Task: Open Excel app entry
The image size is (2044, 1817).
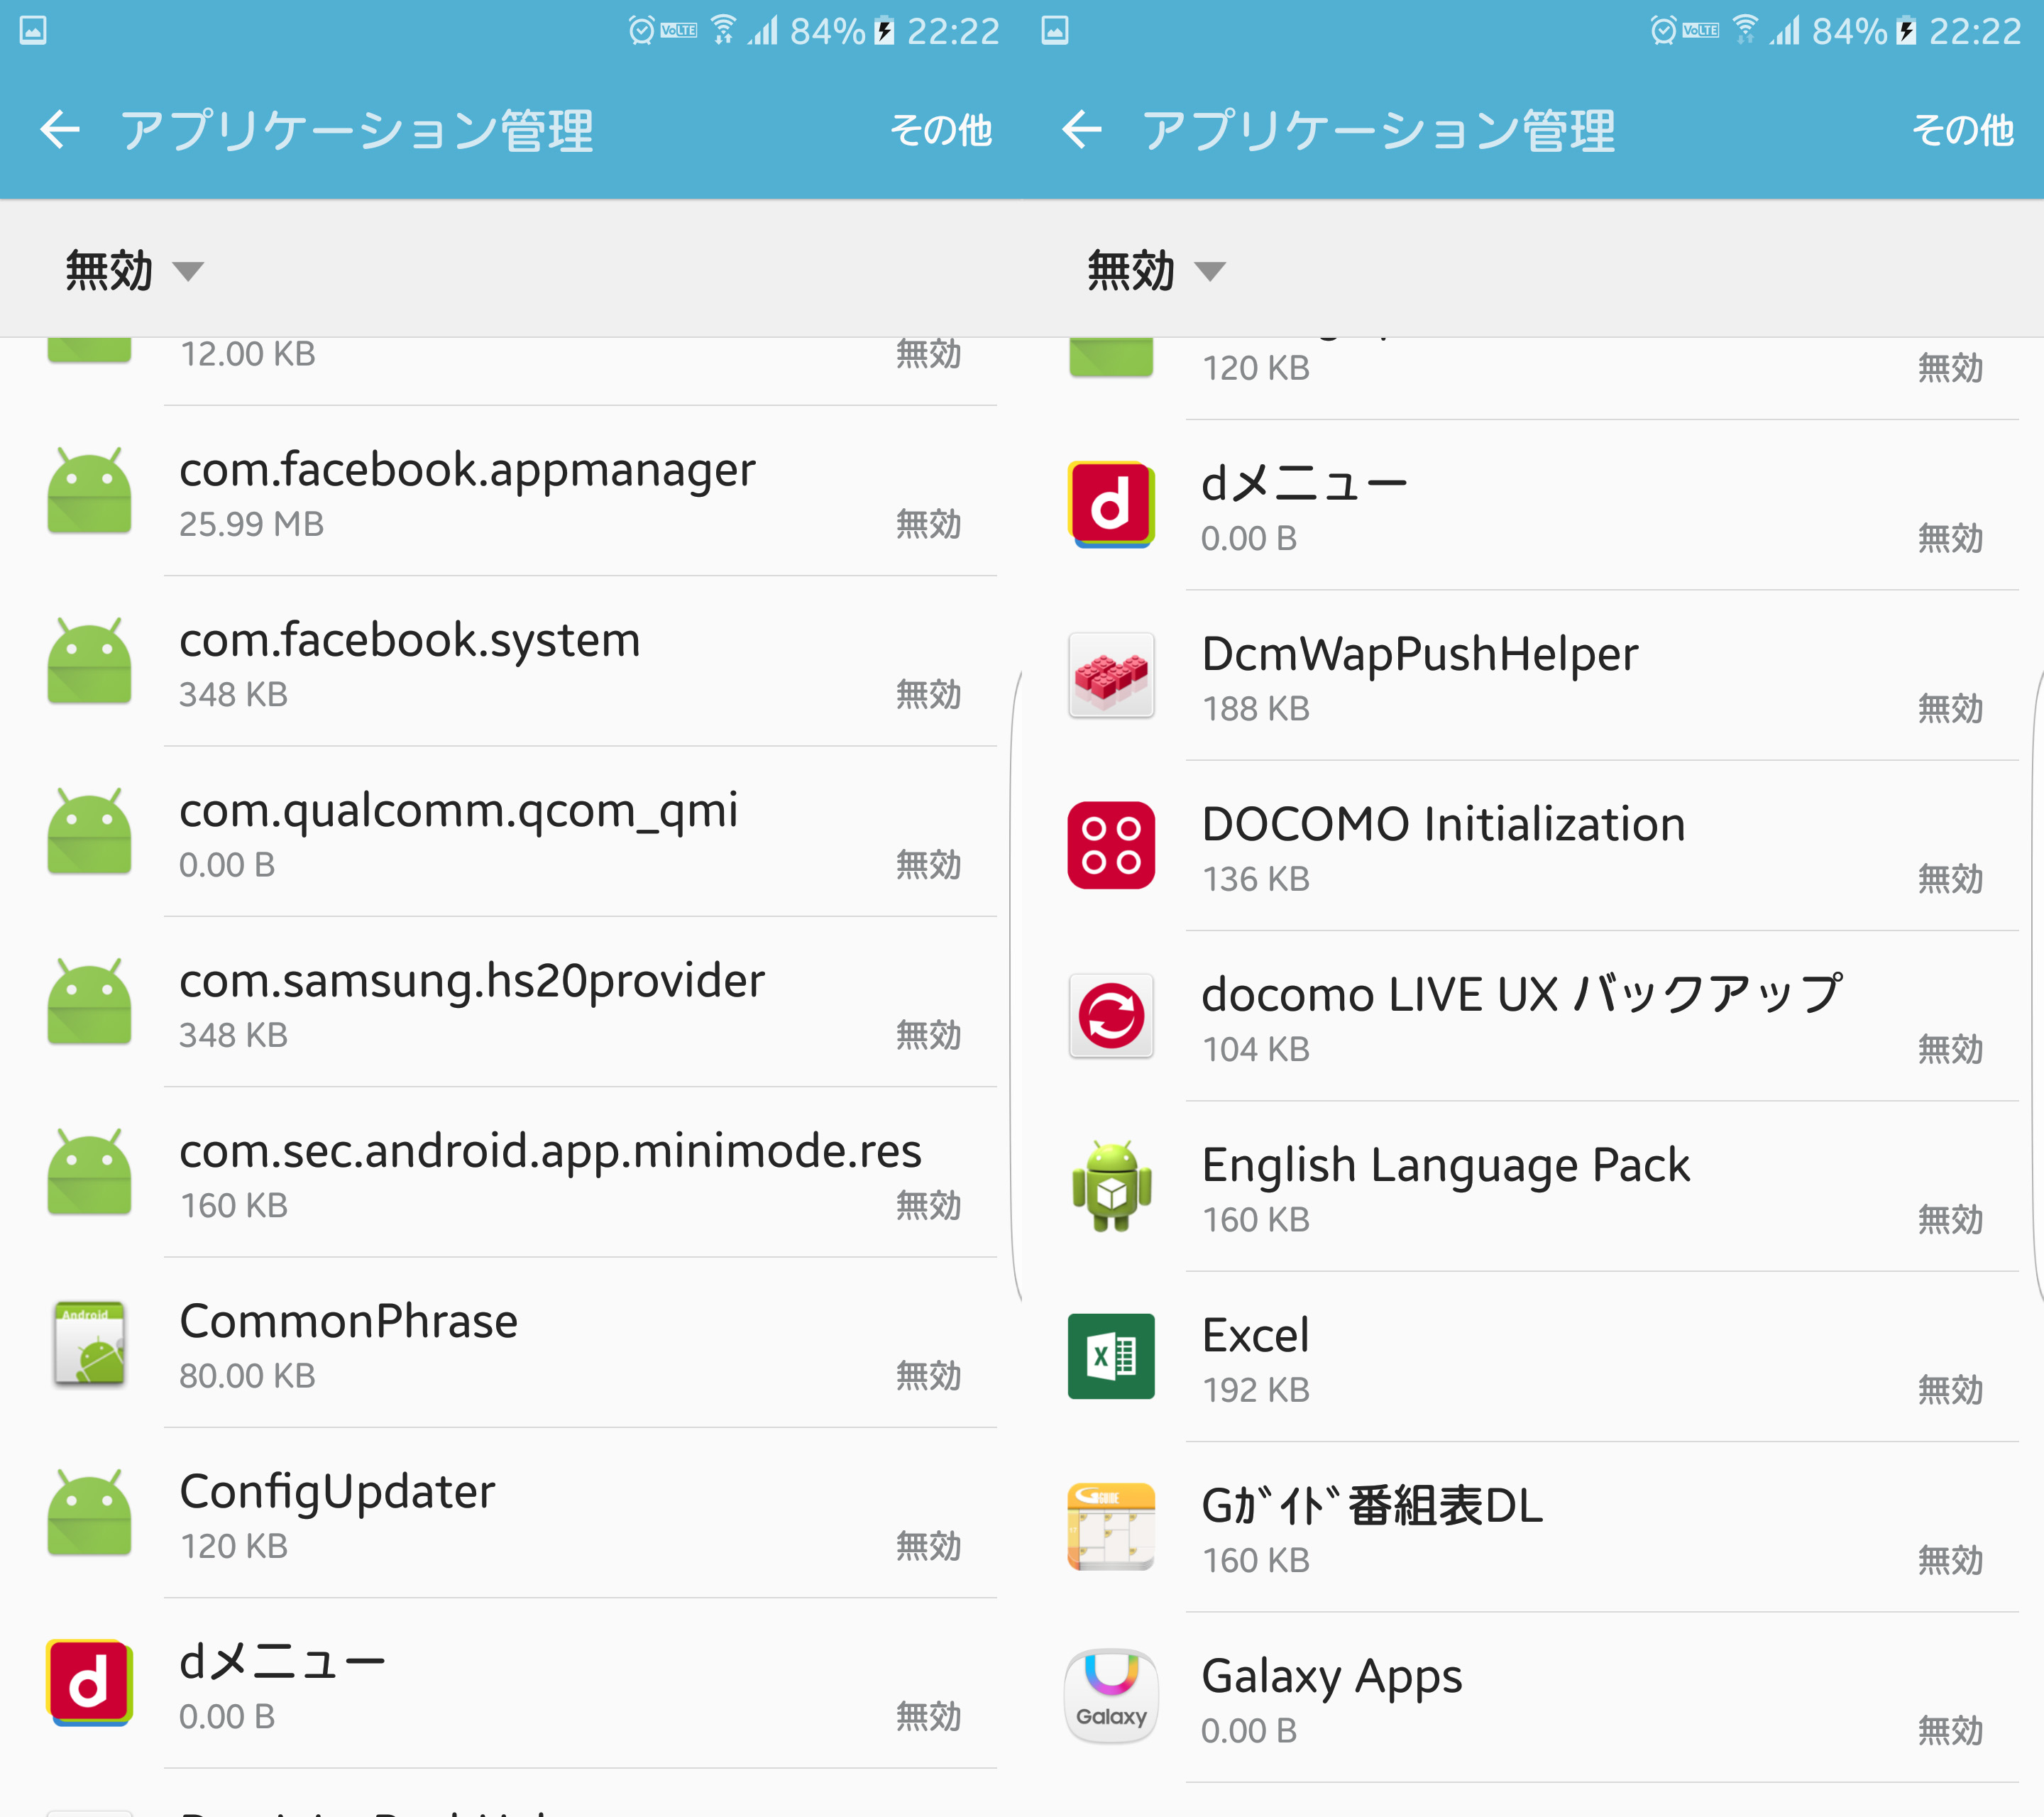Action: (1533, 1357)
